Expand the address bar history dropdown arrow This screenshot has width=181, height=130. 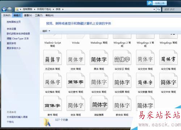pos(154,9)
